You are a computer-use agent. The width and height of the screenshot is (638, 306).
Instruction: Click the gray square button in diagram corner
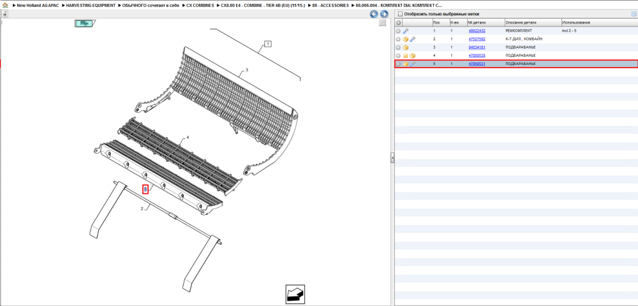click(x=382, y=23)
